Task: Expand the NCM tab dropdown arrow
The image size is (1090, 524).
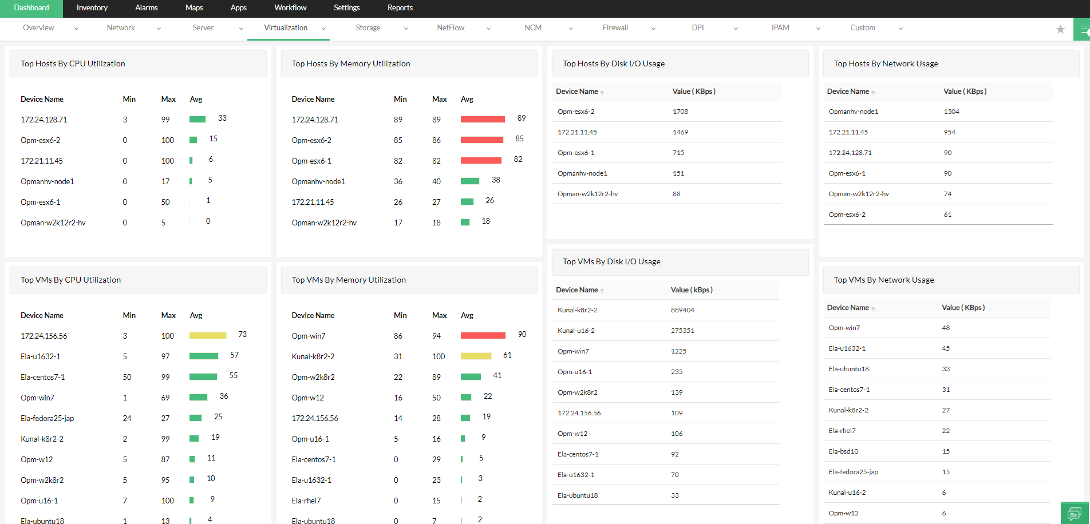Action: (x=571, y=29)
